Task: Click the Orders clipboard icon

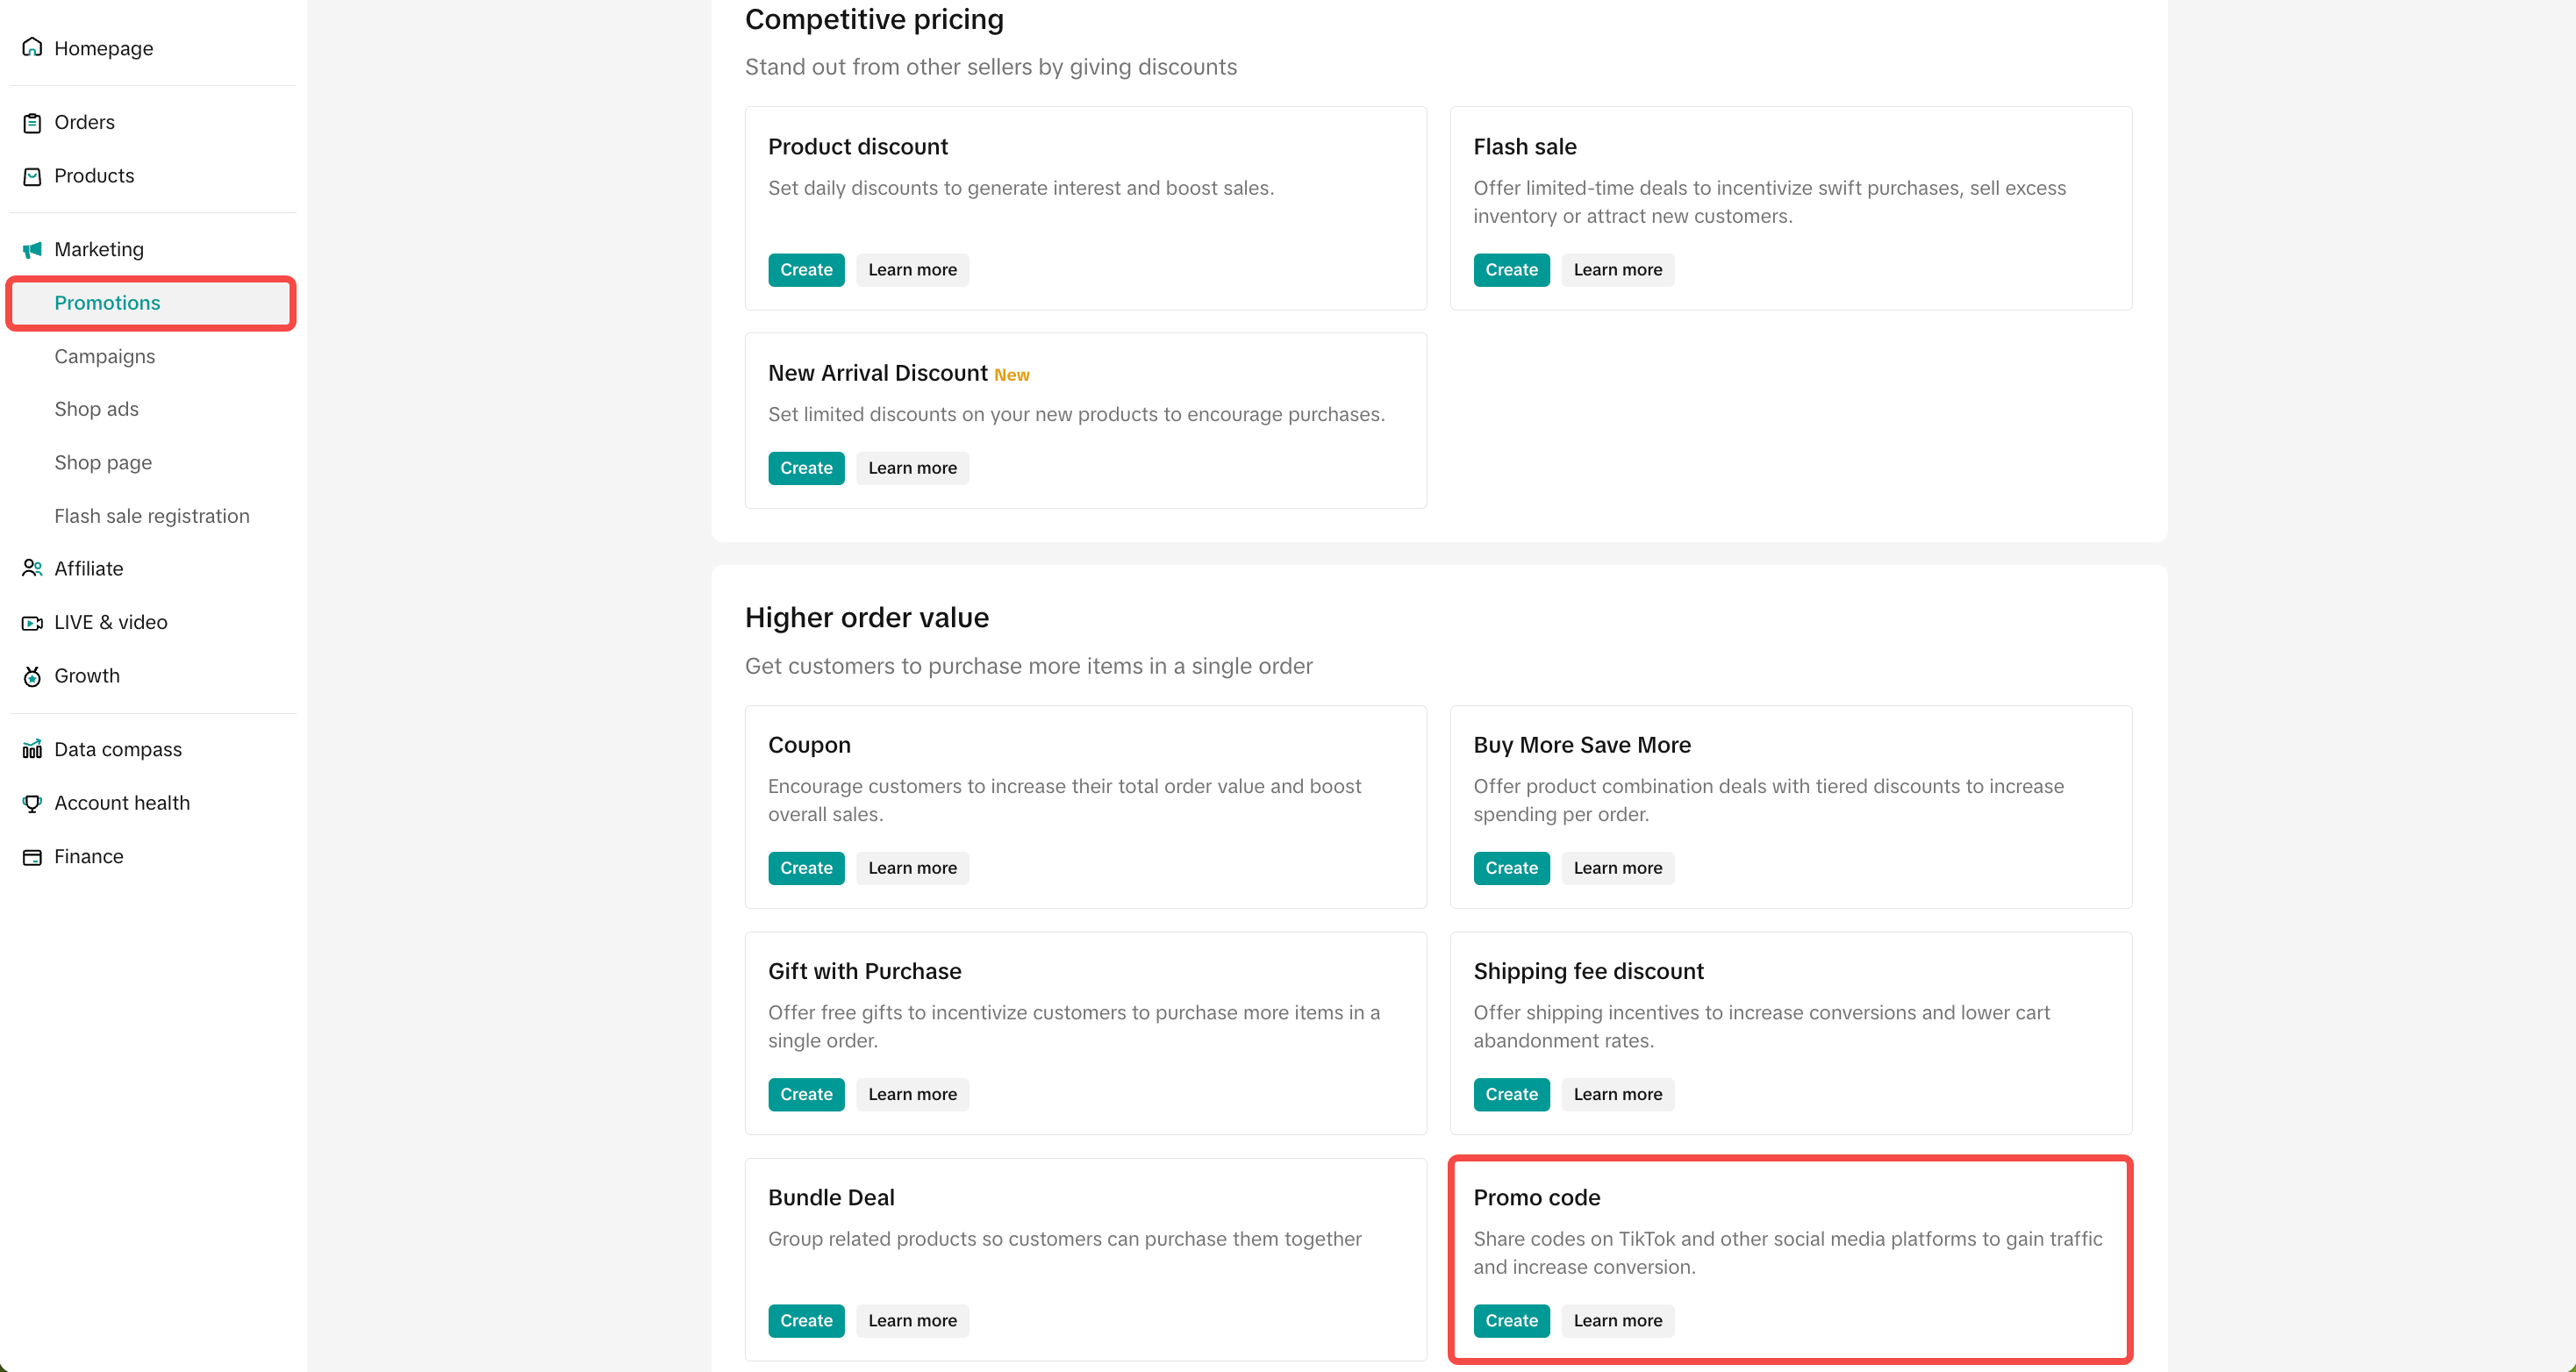Action: [x=32, y=123]
